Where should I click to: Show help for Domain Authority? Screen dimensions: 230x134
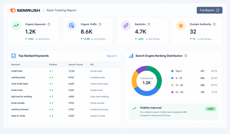pos(214,24)
